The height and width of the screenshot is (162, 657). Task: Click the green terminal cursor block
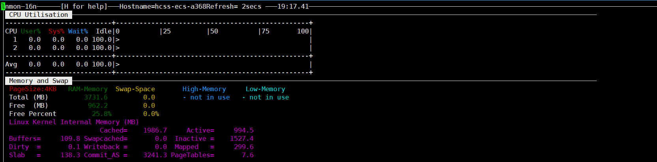3,7
